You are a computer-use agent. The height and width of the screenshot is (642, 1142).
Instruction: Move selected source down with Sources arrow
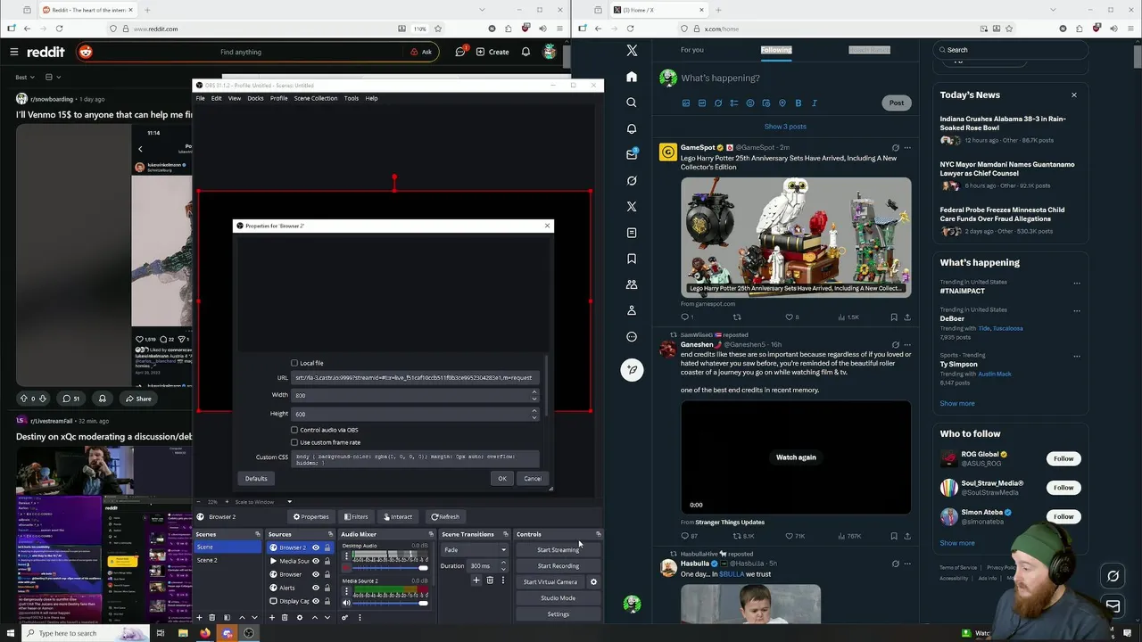[x=328, y=617]
